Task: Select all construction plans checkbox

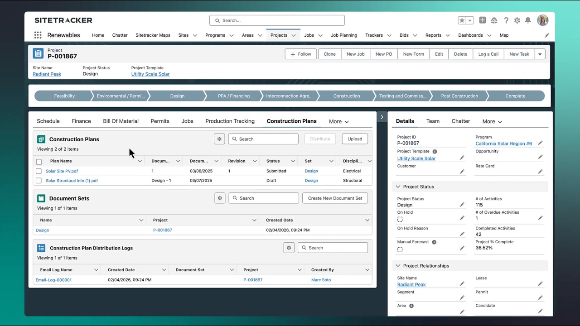Action: [x=39, y=162]
